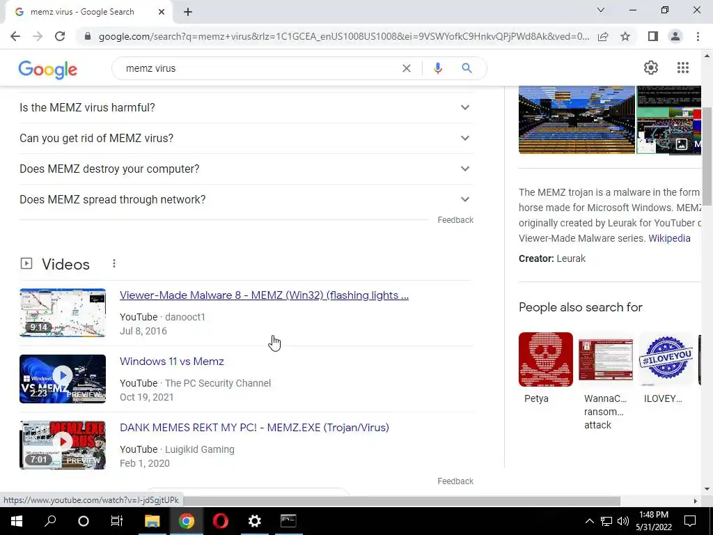
Task: Open Videos section three-dot options
Action: click(x=114, y=263)
